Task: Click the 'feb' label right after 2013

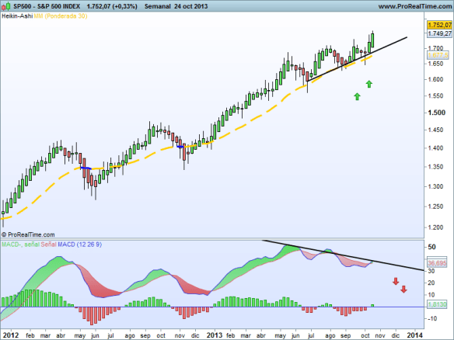Action: [231, 335]
